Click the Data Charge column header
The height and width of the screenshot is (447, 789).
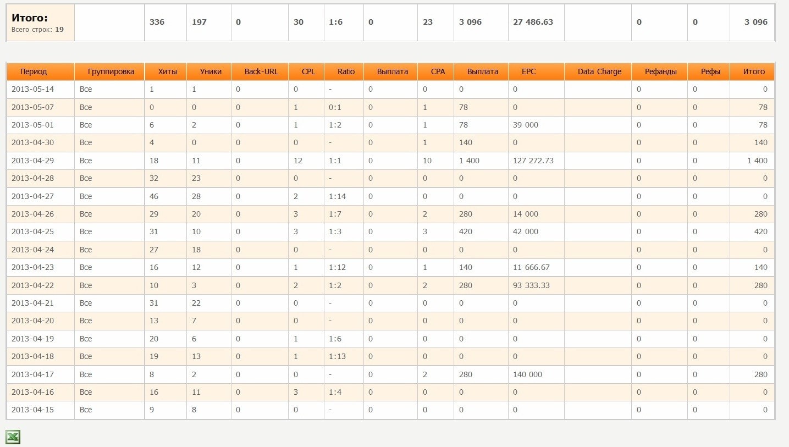click(x=600, y=71)
